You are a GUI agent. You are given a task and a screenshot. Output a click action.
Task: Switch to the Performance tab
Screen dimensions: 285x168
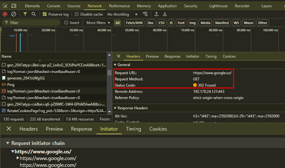119,6
